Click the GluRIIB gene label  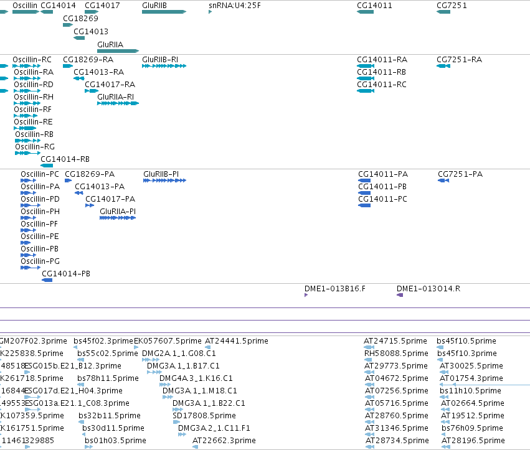154,6
